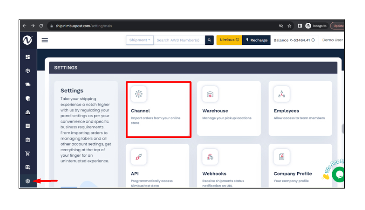Open the settings gear in the sidebar
365x210 pixels.
point(28,181)
